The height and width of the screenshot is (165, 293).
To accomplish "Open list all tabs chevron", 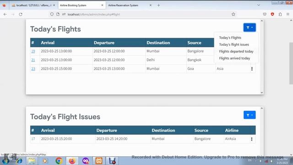I will click(258, 5).
